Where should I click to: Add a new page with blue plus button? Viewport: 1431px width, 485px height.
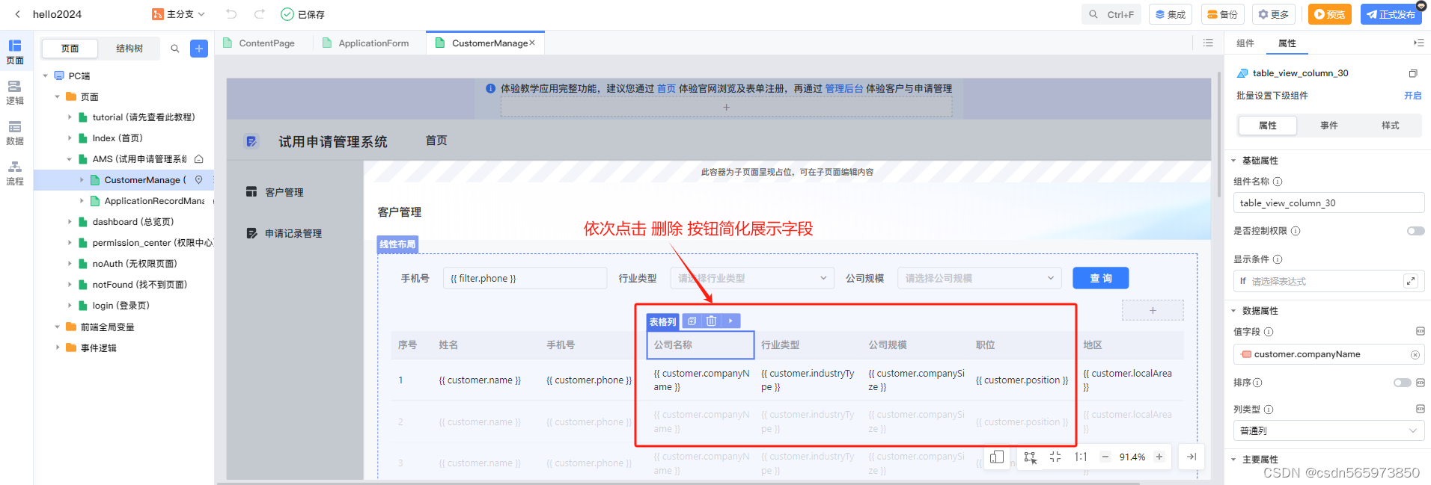(x=199, y=49)
